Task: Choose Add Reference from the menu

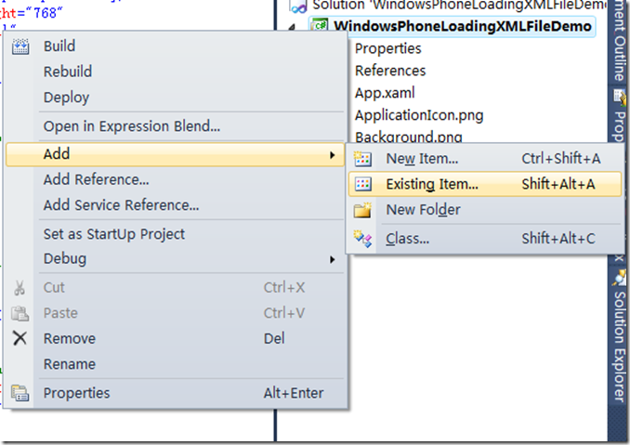Action: (175, 179)
